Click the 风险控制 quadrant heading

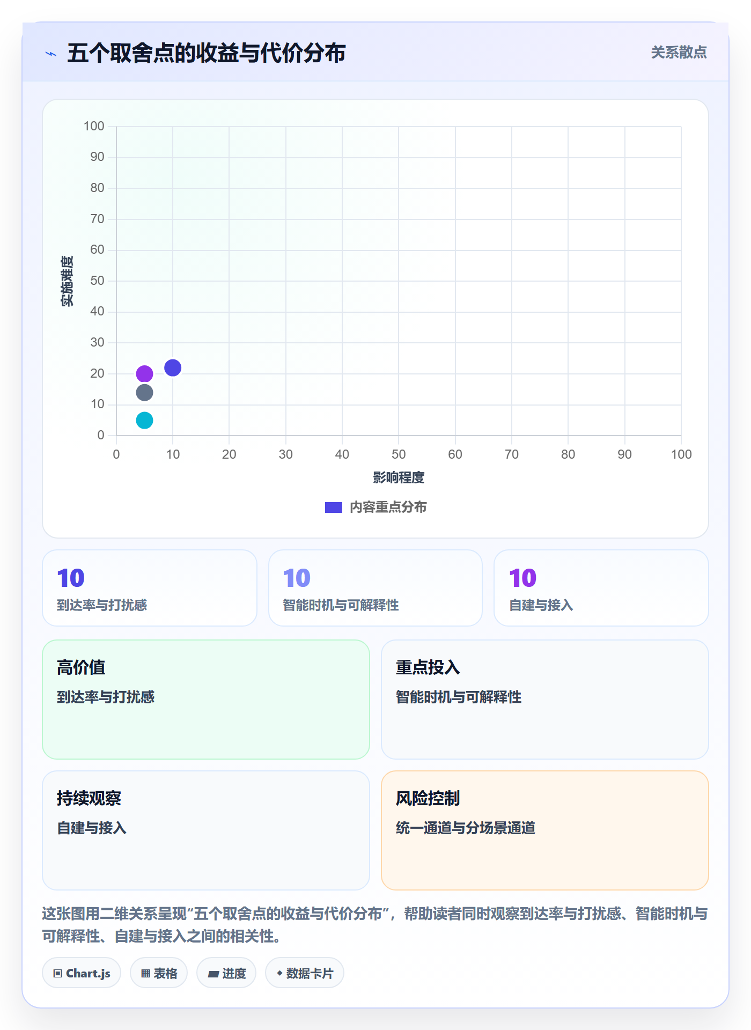(x=428, y=798)
